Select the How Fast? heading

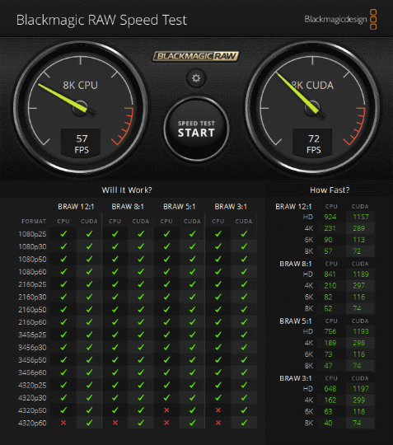pyautogui.click(x=330, y=190)
